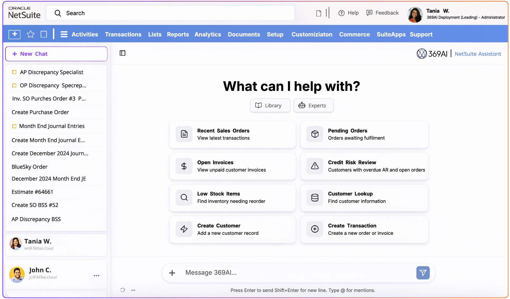
Task: Click the Create Transaction plus-circle icon
Action: [x=315, y=229]
